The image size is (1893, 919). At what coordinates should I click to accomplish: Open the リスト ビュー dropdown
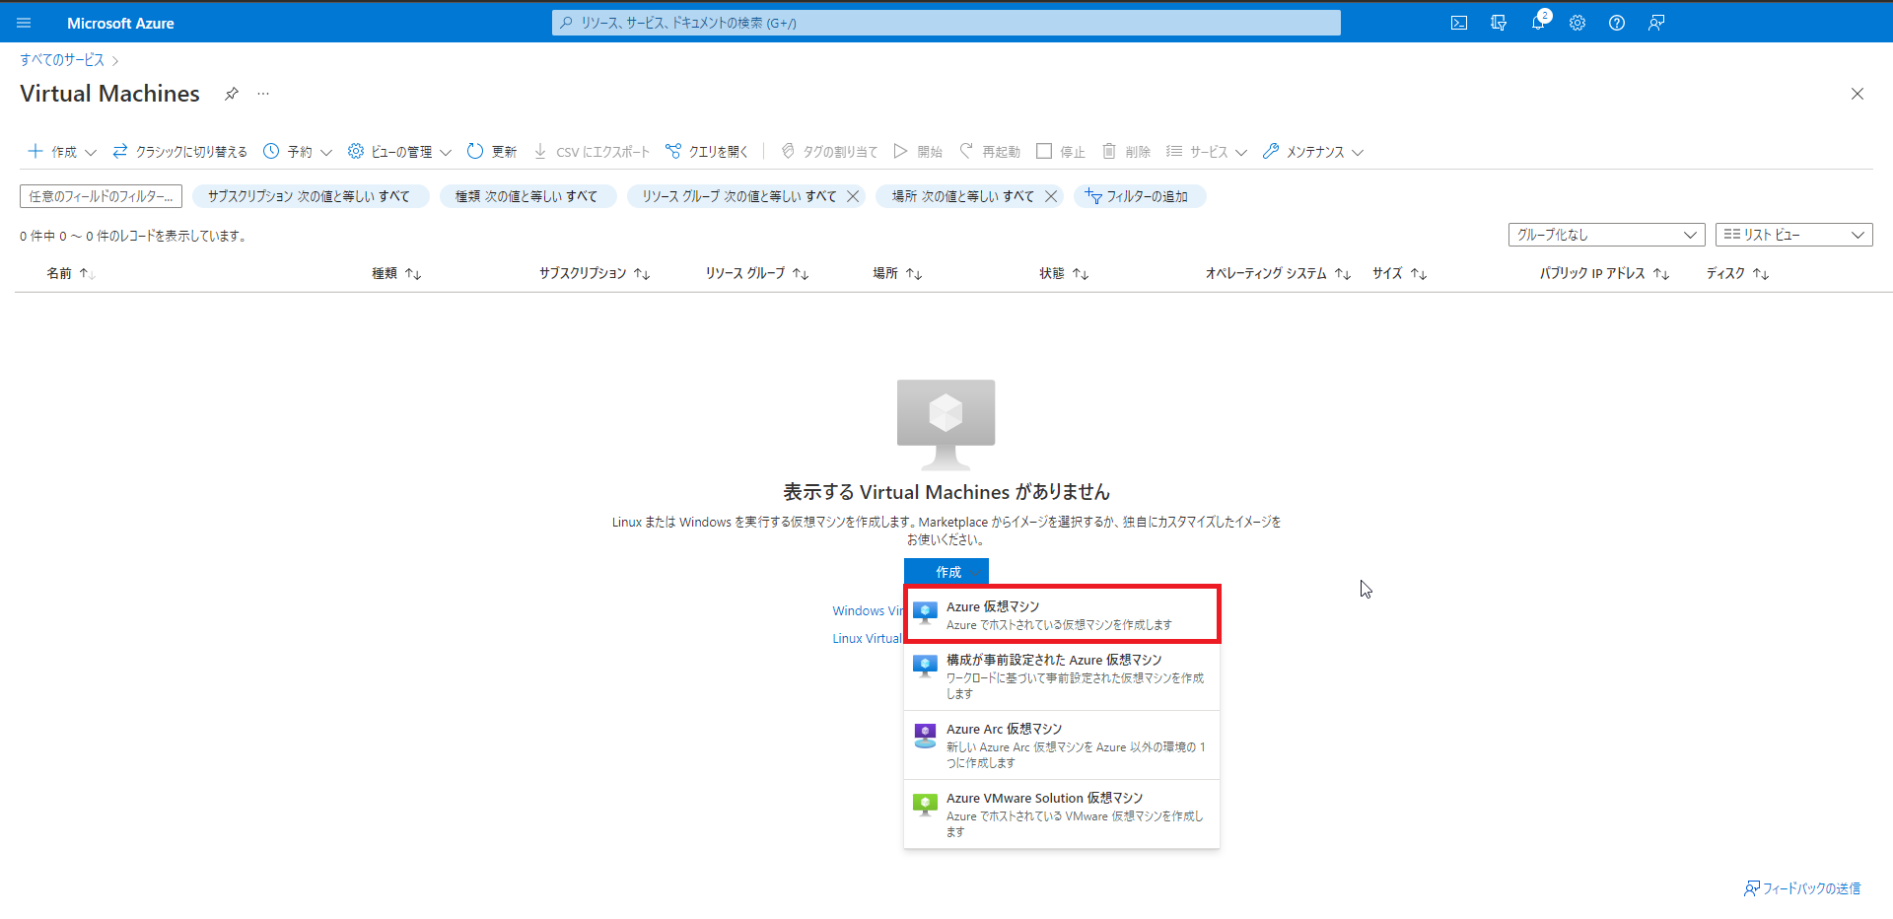tap(1793, 235)
